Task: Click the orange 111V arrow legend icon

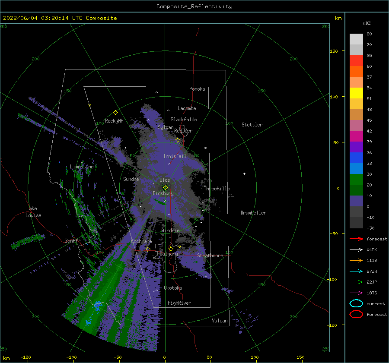Action: point(356,260)
